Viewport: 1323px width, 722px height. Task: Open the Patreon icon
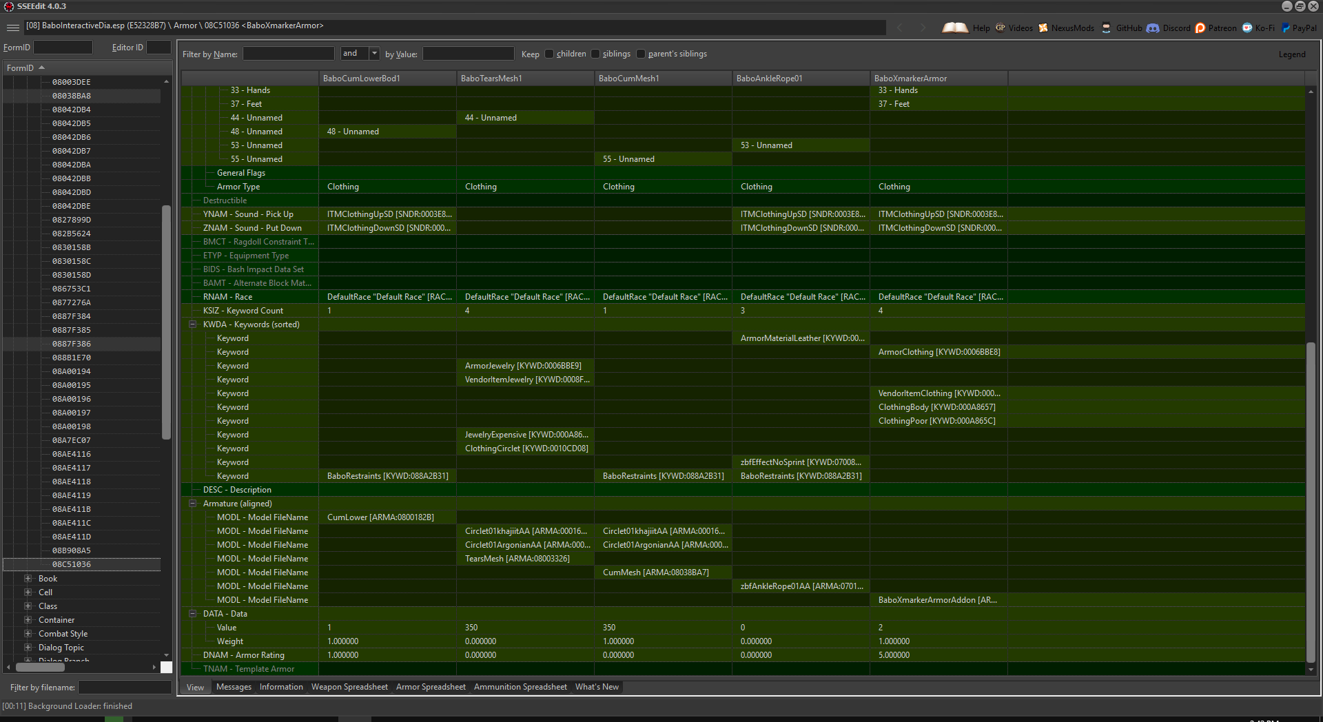coord(1200,28)
